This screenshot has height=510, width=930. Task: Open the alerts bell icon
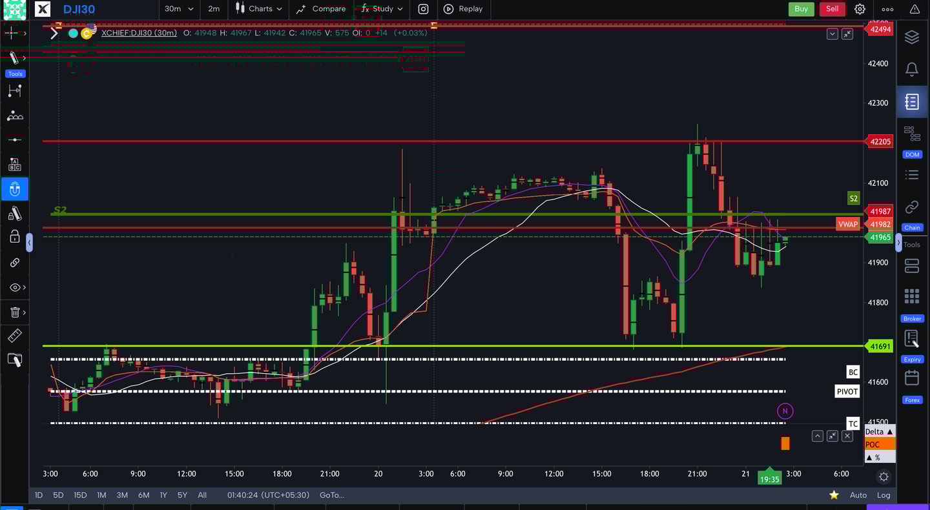912,69
